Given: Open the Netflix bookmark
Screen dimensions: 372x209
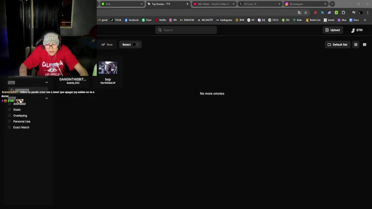Looking at the screenshot, I should coord(161,20).
